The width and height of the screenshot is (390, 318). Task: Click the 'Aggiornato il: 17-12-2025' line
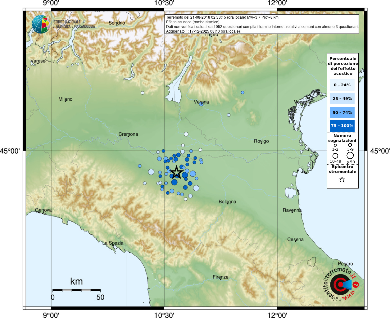[x=203, y=31]
